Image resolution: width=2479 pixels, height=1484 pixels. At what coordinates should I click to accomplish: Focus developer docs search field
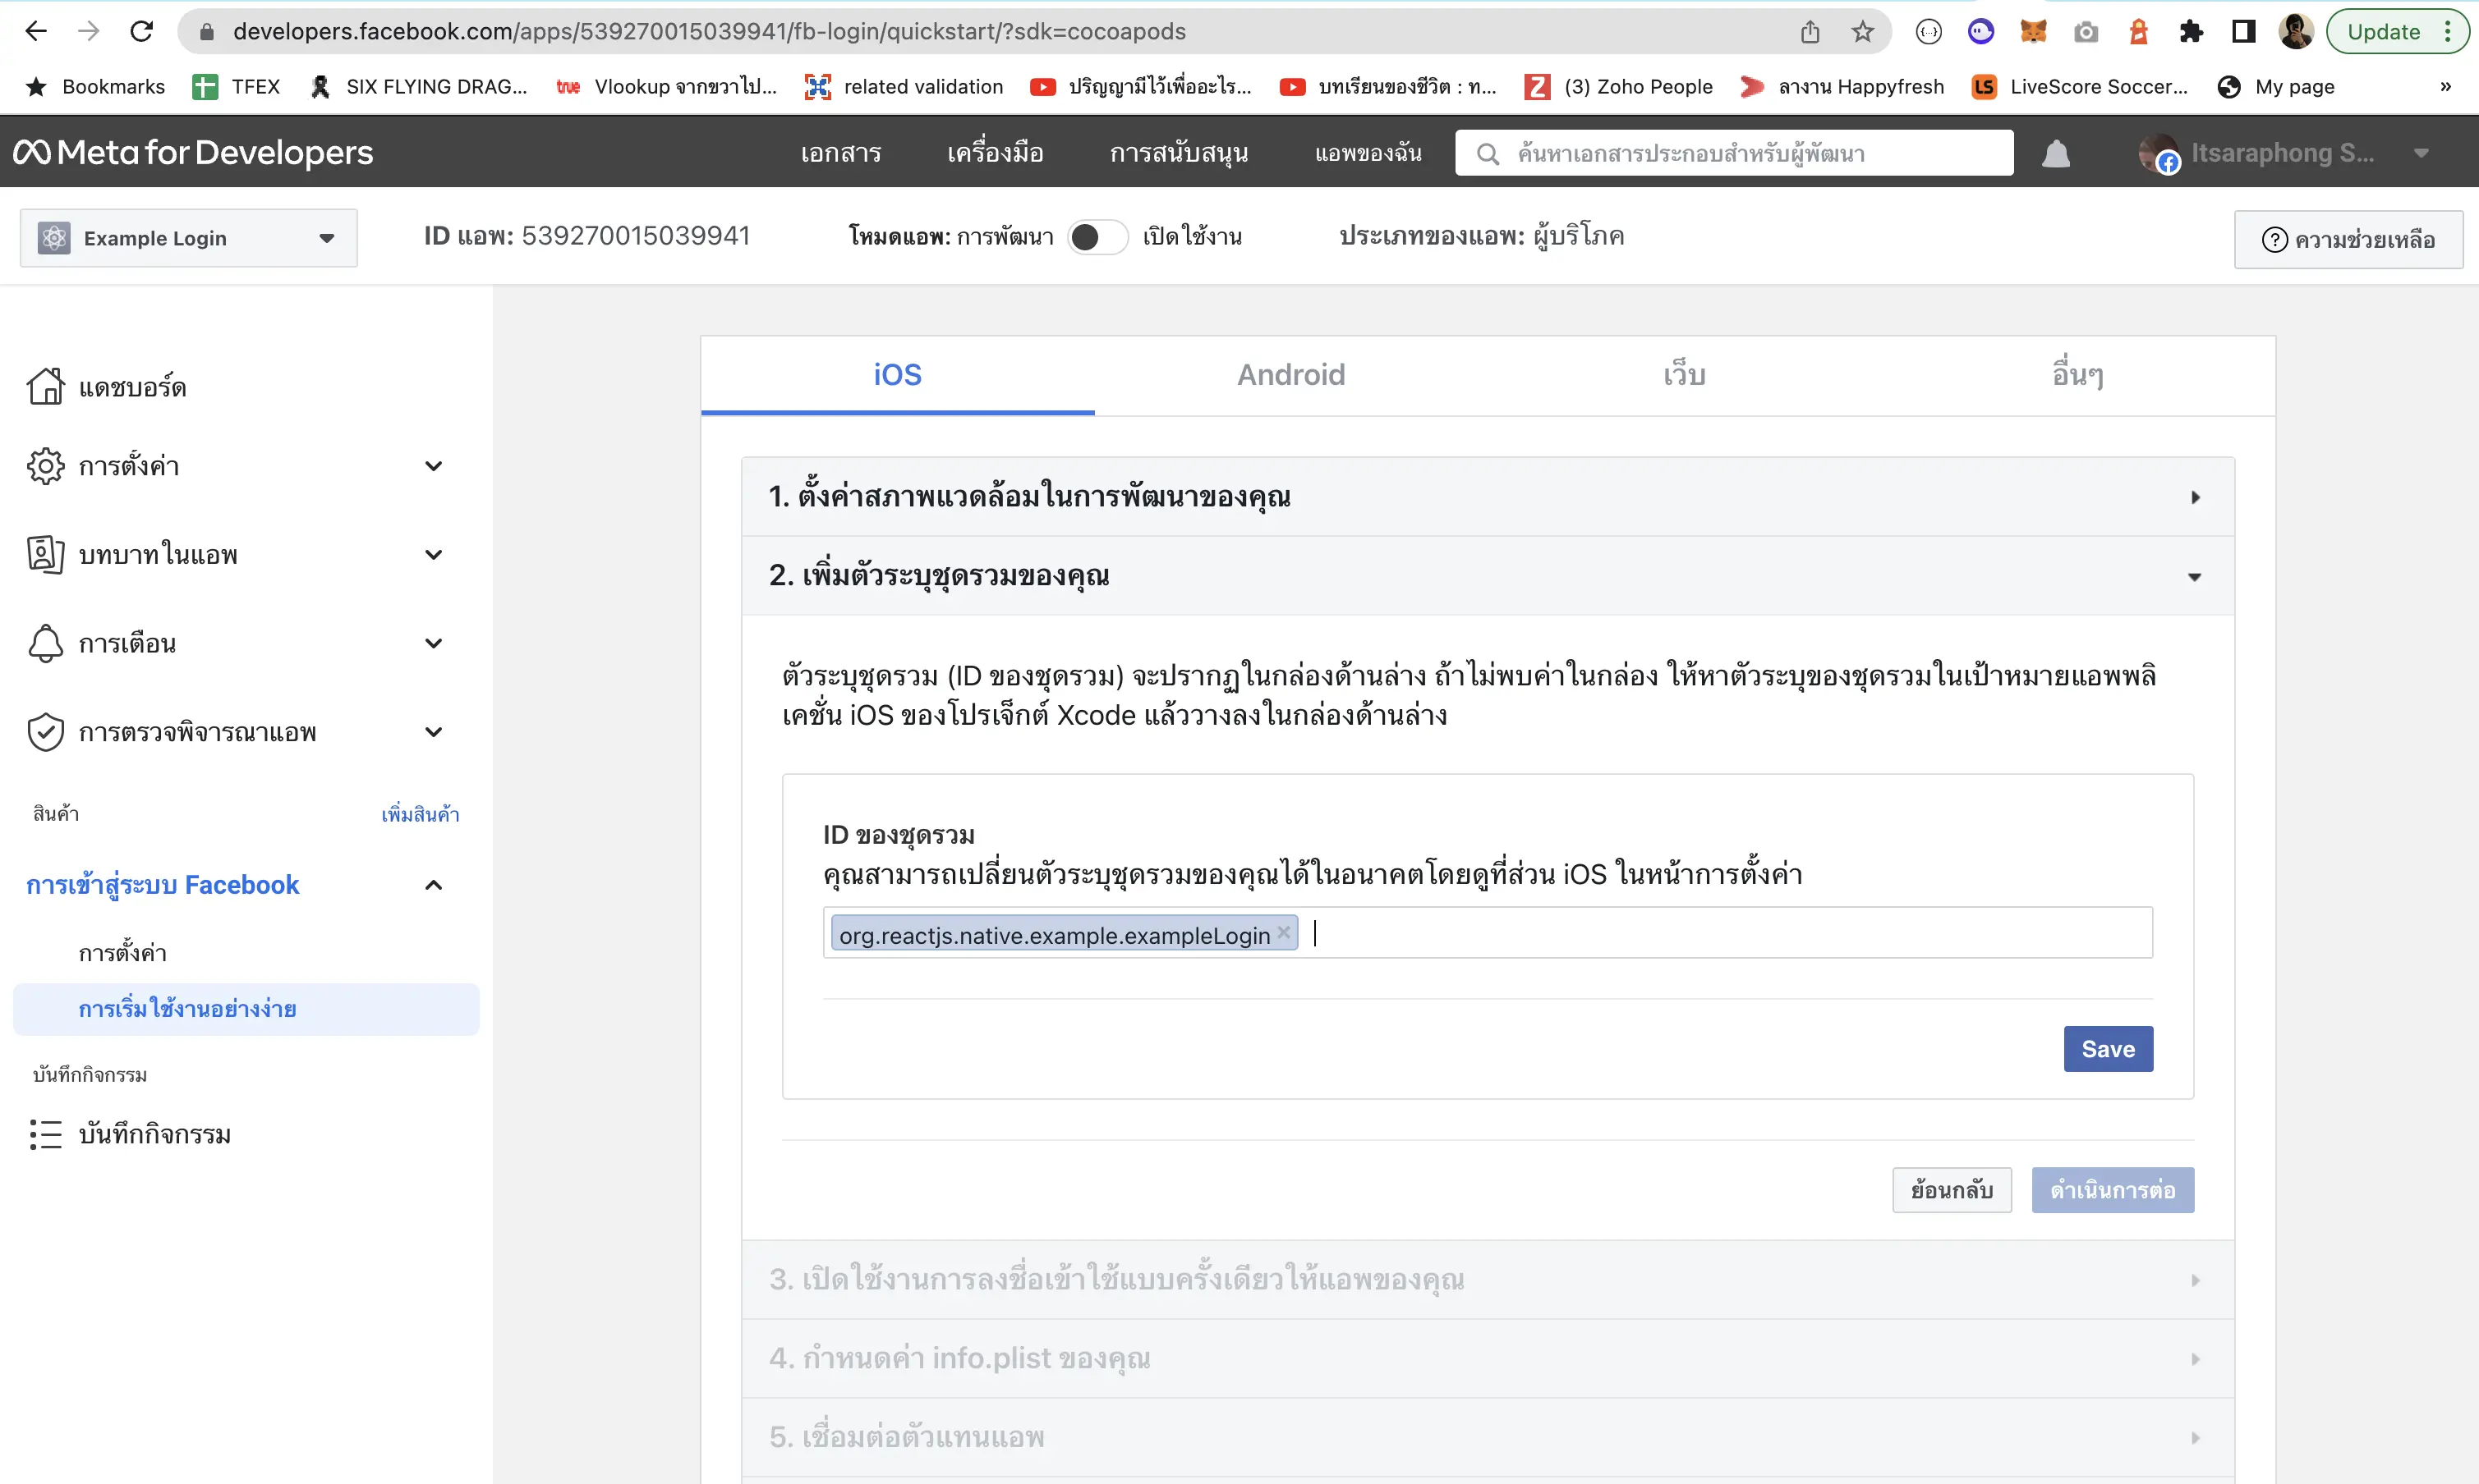pyautogui.click(x=1735, y=153)
